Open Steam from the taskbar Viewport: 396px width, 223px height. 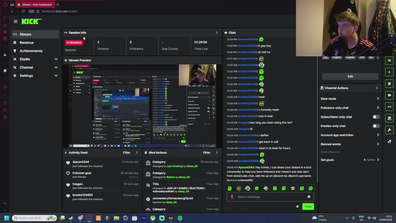click(x=71, y=218)
